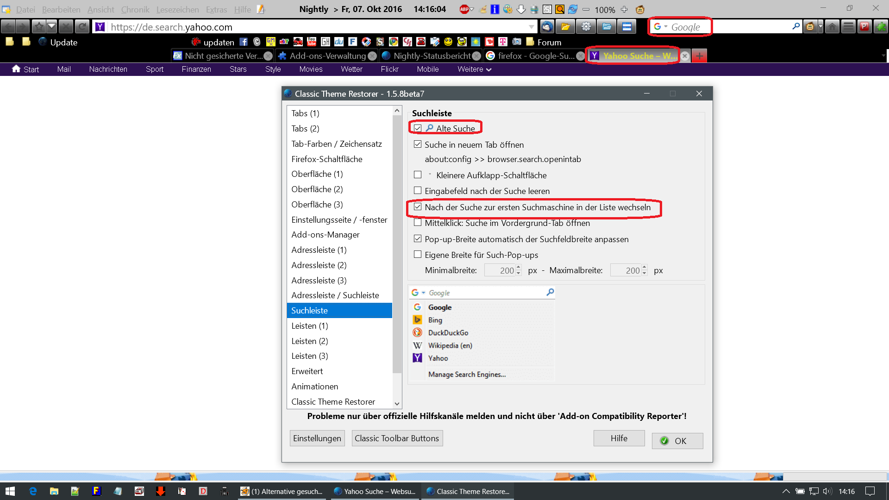Viewport: 889px width, 500px height.
Task: Click the Facebook bookmark icon
Action: [244, 42]
